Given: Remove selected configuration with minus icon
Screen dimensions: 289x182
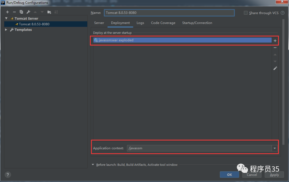Looking at the screenshot, I should (14, 12).
